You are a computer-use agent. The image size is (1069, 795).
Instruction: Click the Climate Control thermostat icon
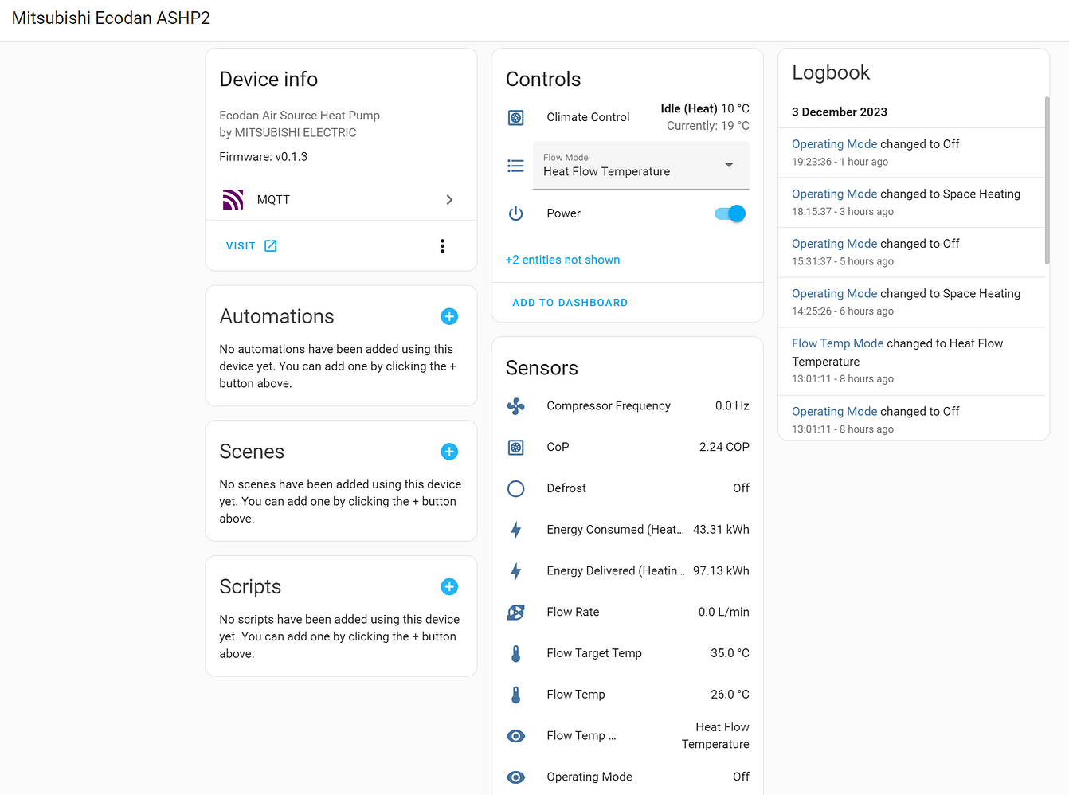click(x=516, y=118)
